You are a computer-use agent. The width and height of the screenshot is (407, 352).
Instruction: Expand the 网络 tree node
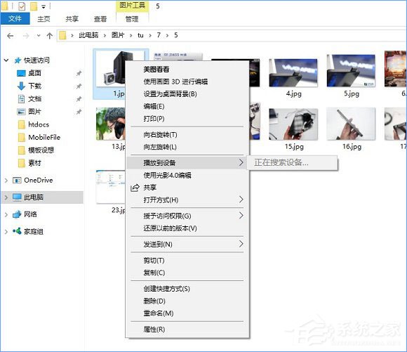click(x=6, y=214)
